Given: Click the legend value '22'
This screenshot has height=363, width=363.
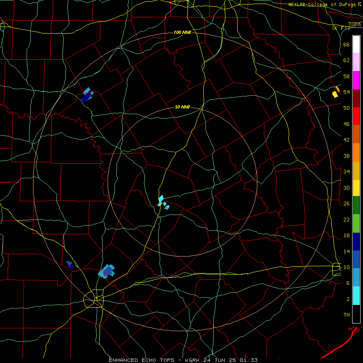Looking at the screenshot, I should coord(346,219).
